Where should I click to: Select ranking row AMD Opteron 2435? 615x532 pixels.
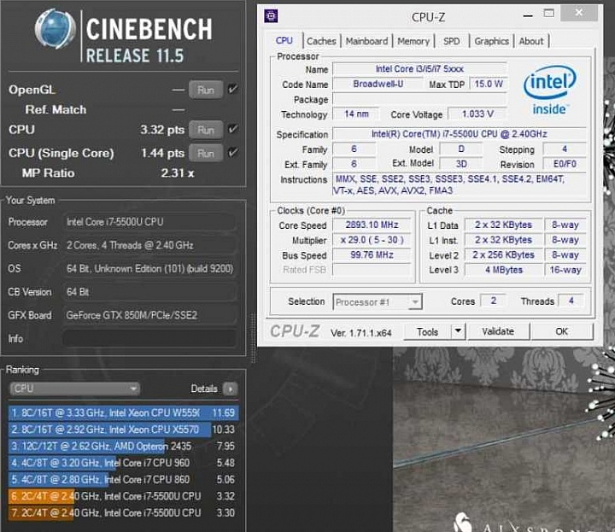point(123,446)
